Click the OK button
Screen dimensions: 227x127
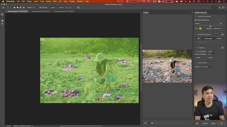[x=221, y=123]
